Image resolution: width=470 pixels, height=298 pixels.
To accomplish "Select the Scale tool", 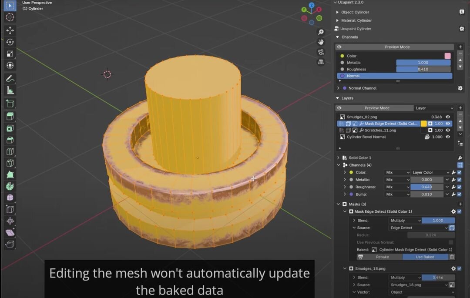I will click(10, 54).
